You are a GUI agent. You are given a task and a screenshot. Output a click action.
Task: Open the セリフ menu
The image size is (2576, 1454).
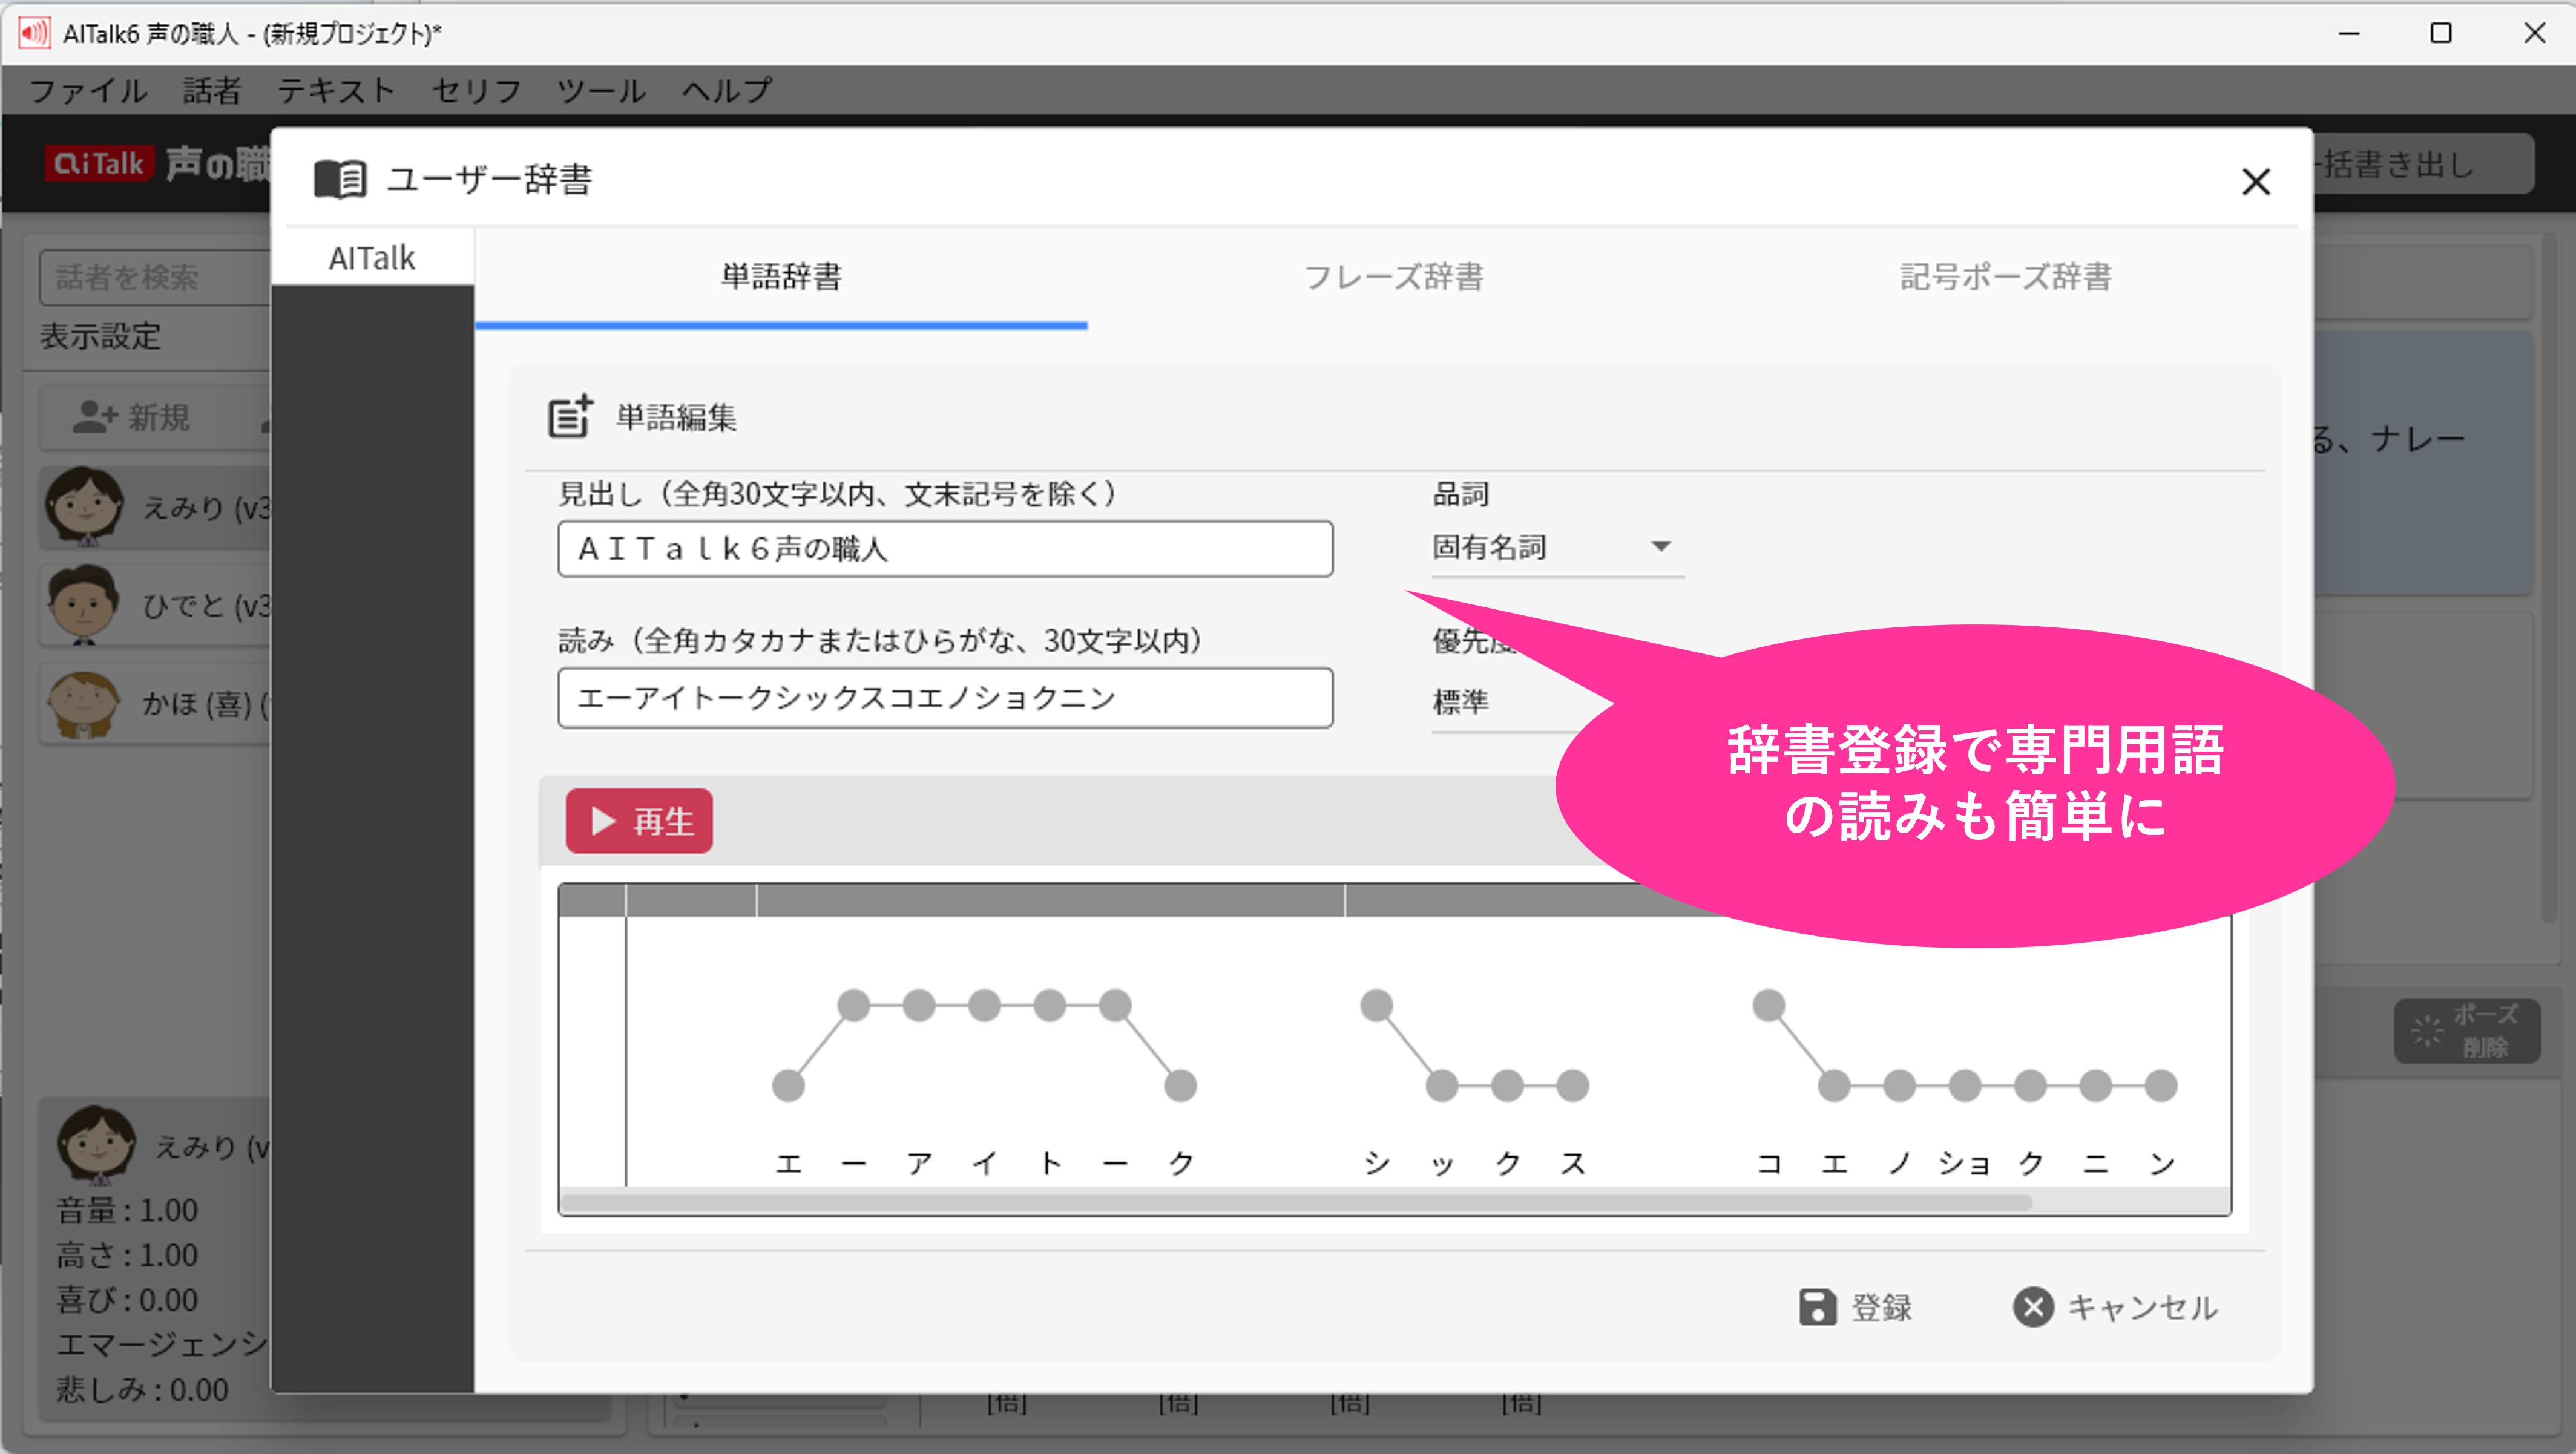pyautogui.click(x=476, y=91)
